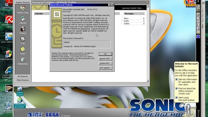Click OK in About Microsoft Outlook dialog
208x117 pixels.
coord(105,54)
